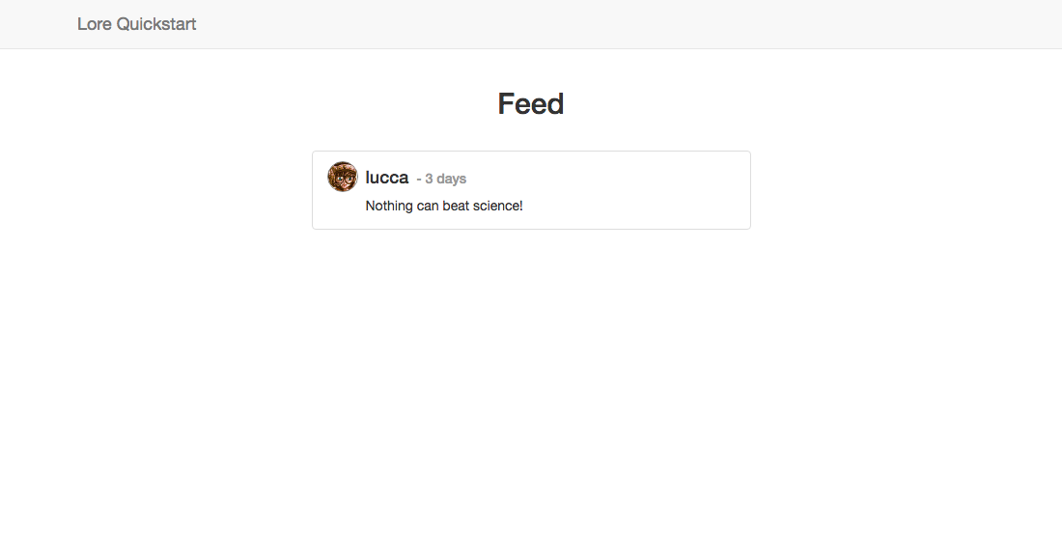The height and width of the screenshot is (554, 1062).
Task: Click the Feed page heading
Action: tap(530, 103)
